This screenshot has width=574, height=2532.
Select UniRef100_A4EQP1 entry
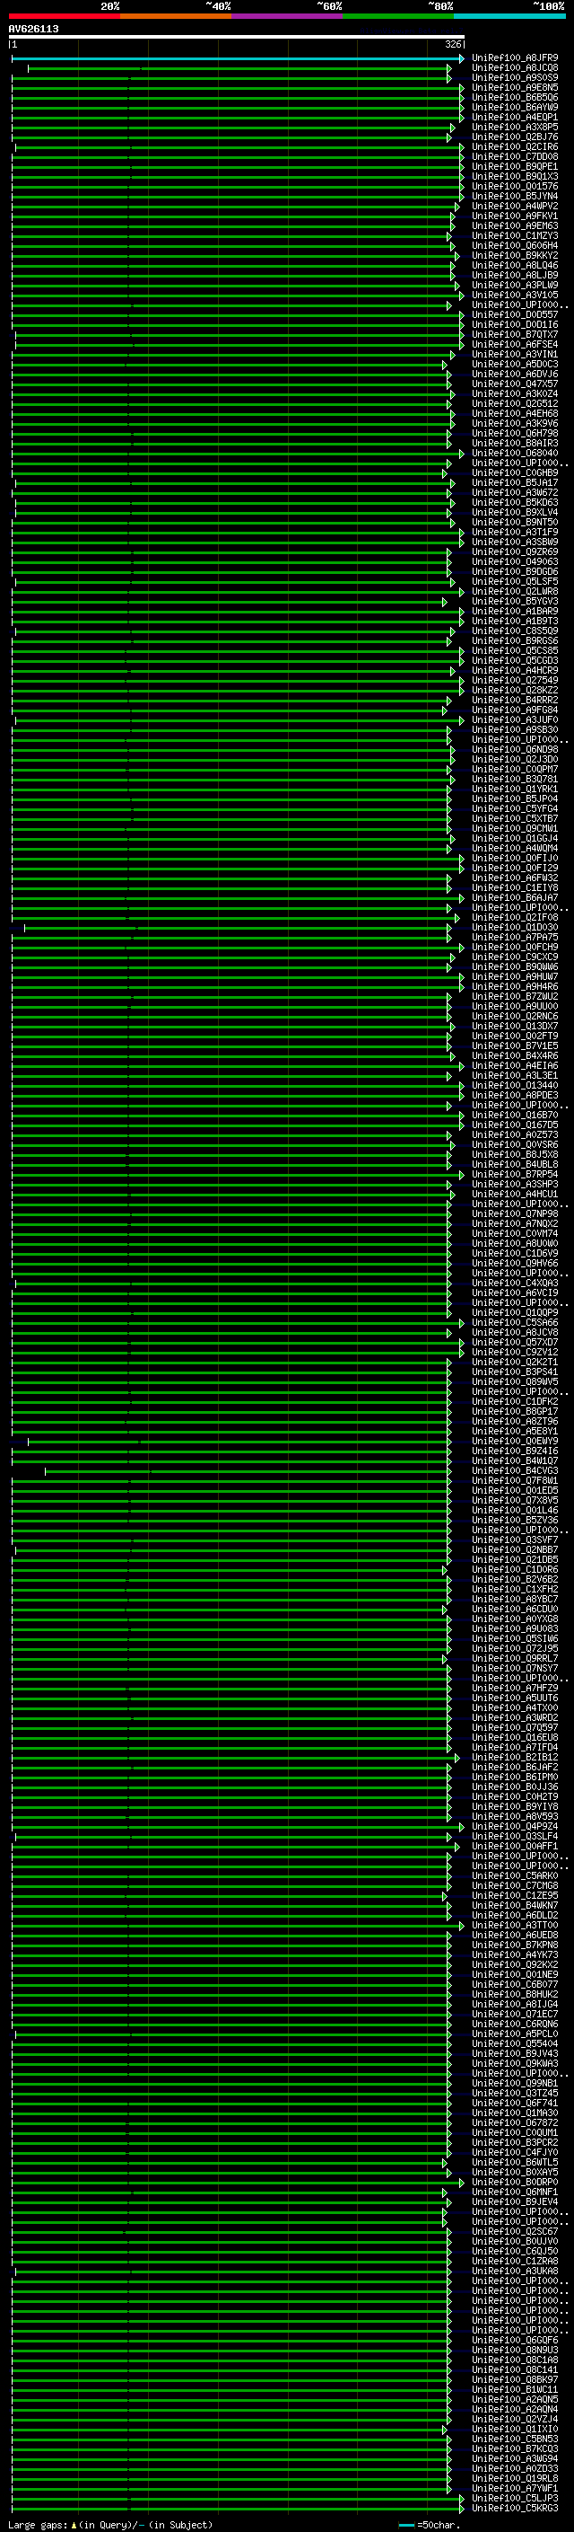pyautogui.click(x=515, y=117)
